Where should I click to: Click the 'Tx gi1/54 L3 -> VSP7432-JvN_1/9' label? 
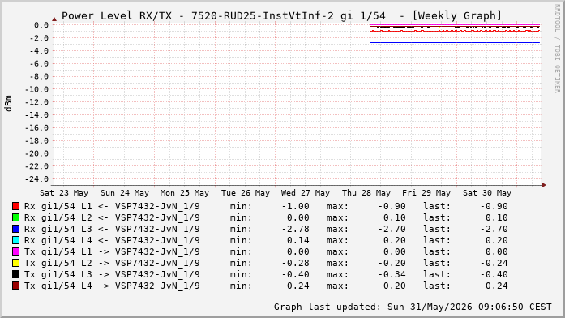click(112, 274)
